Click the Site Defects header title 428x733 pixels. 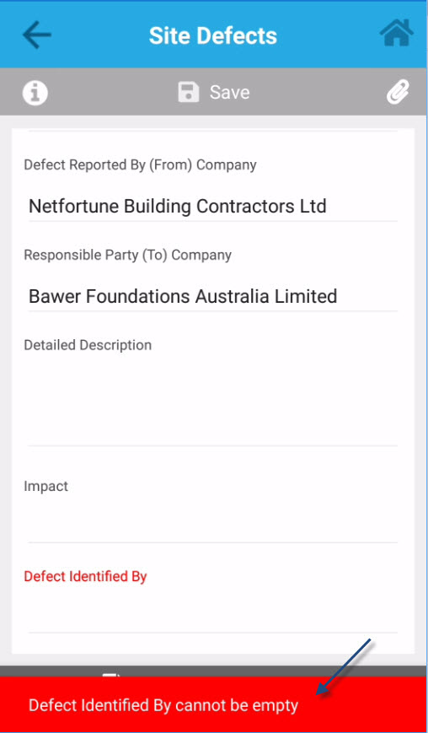(213, 35)
